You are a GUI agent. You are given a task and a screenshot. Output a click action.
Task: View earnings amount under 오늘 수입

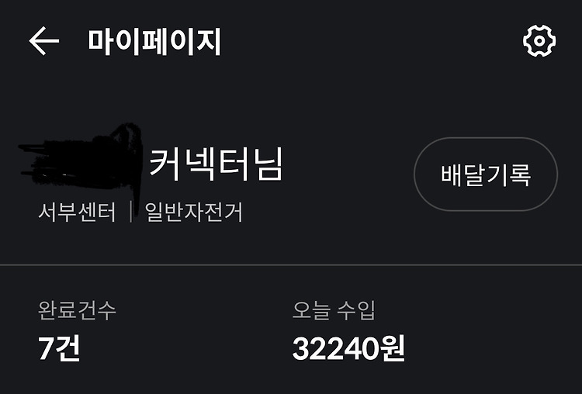pyautogui.click(x=348, y=349)
